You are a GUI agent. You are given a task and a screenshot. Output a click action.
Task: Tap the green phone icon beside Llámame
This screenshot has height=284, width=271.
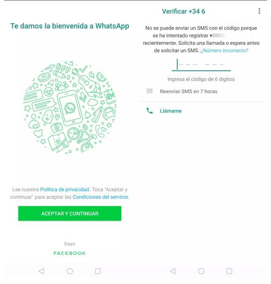pos(149,111)
